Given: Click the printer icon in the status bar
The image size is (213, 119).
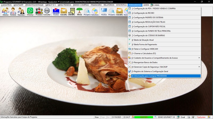Looking at the screenshot, I should 189,117.
